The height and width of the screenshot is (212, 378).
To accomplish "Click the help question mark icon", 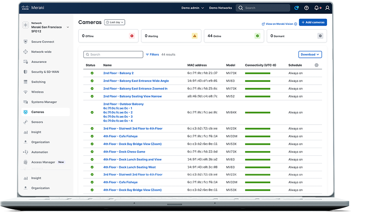I will [306, 8].
